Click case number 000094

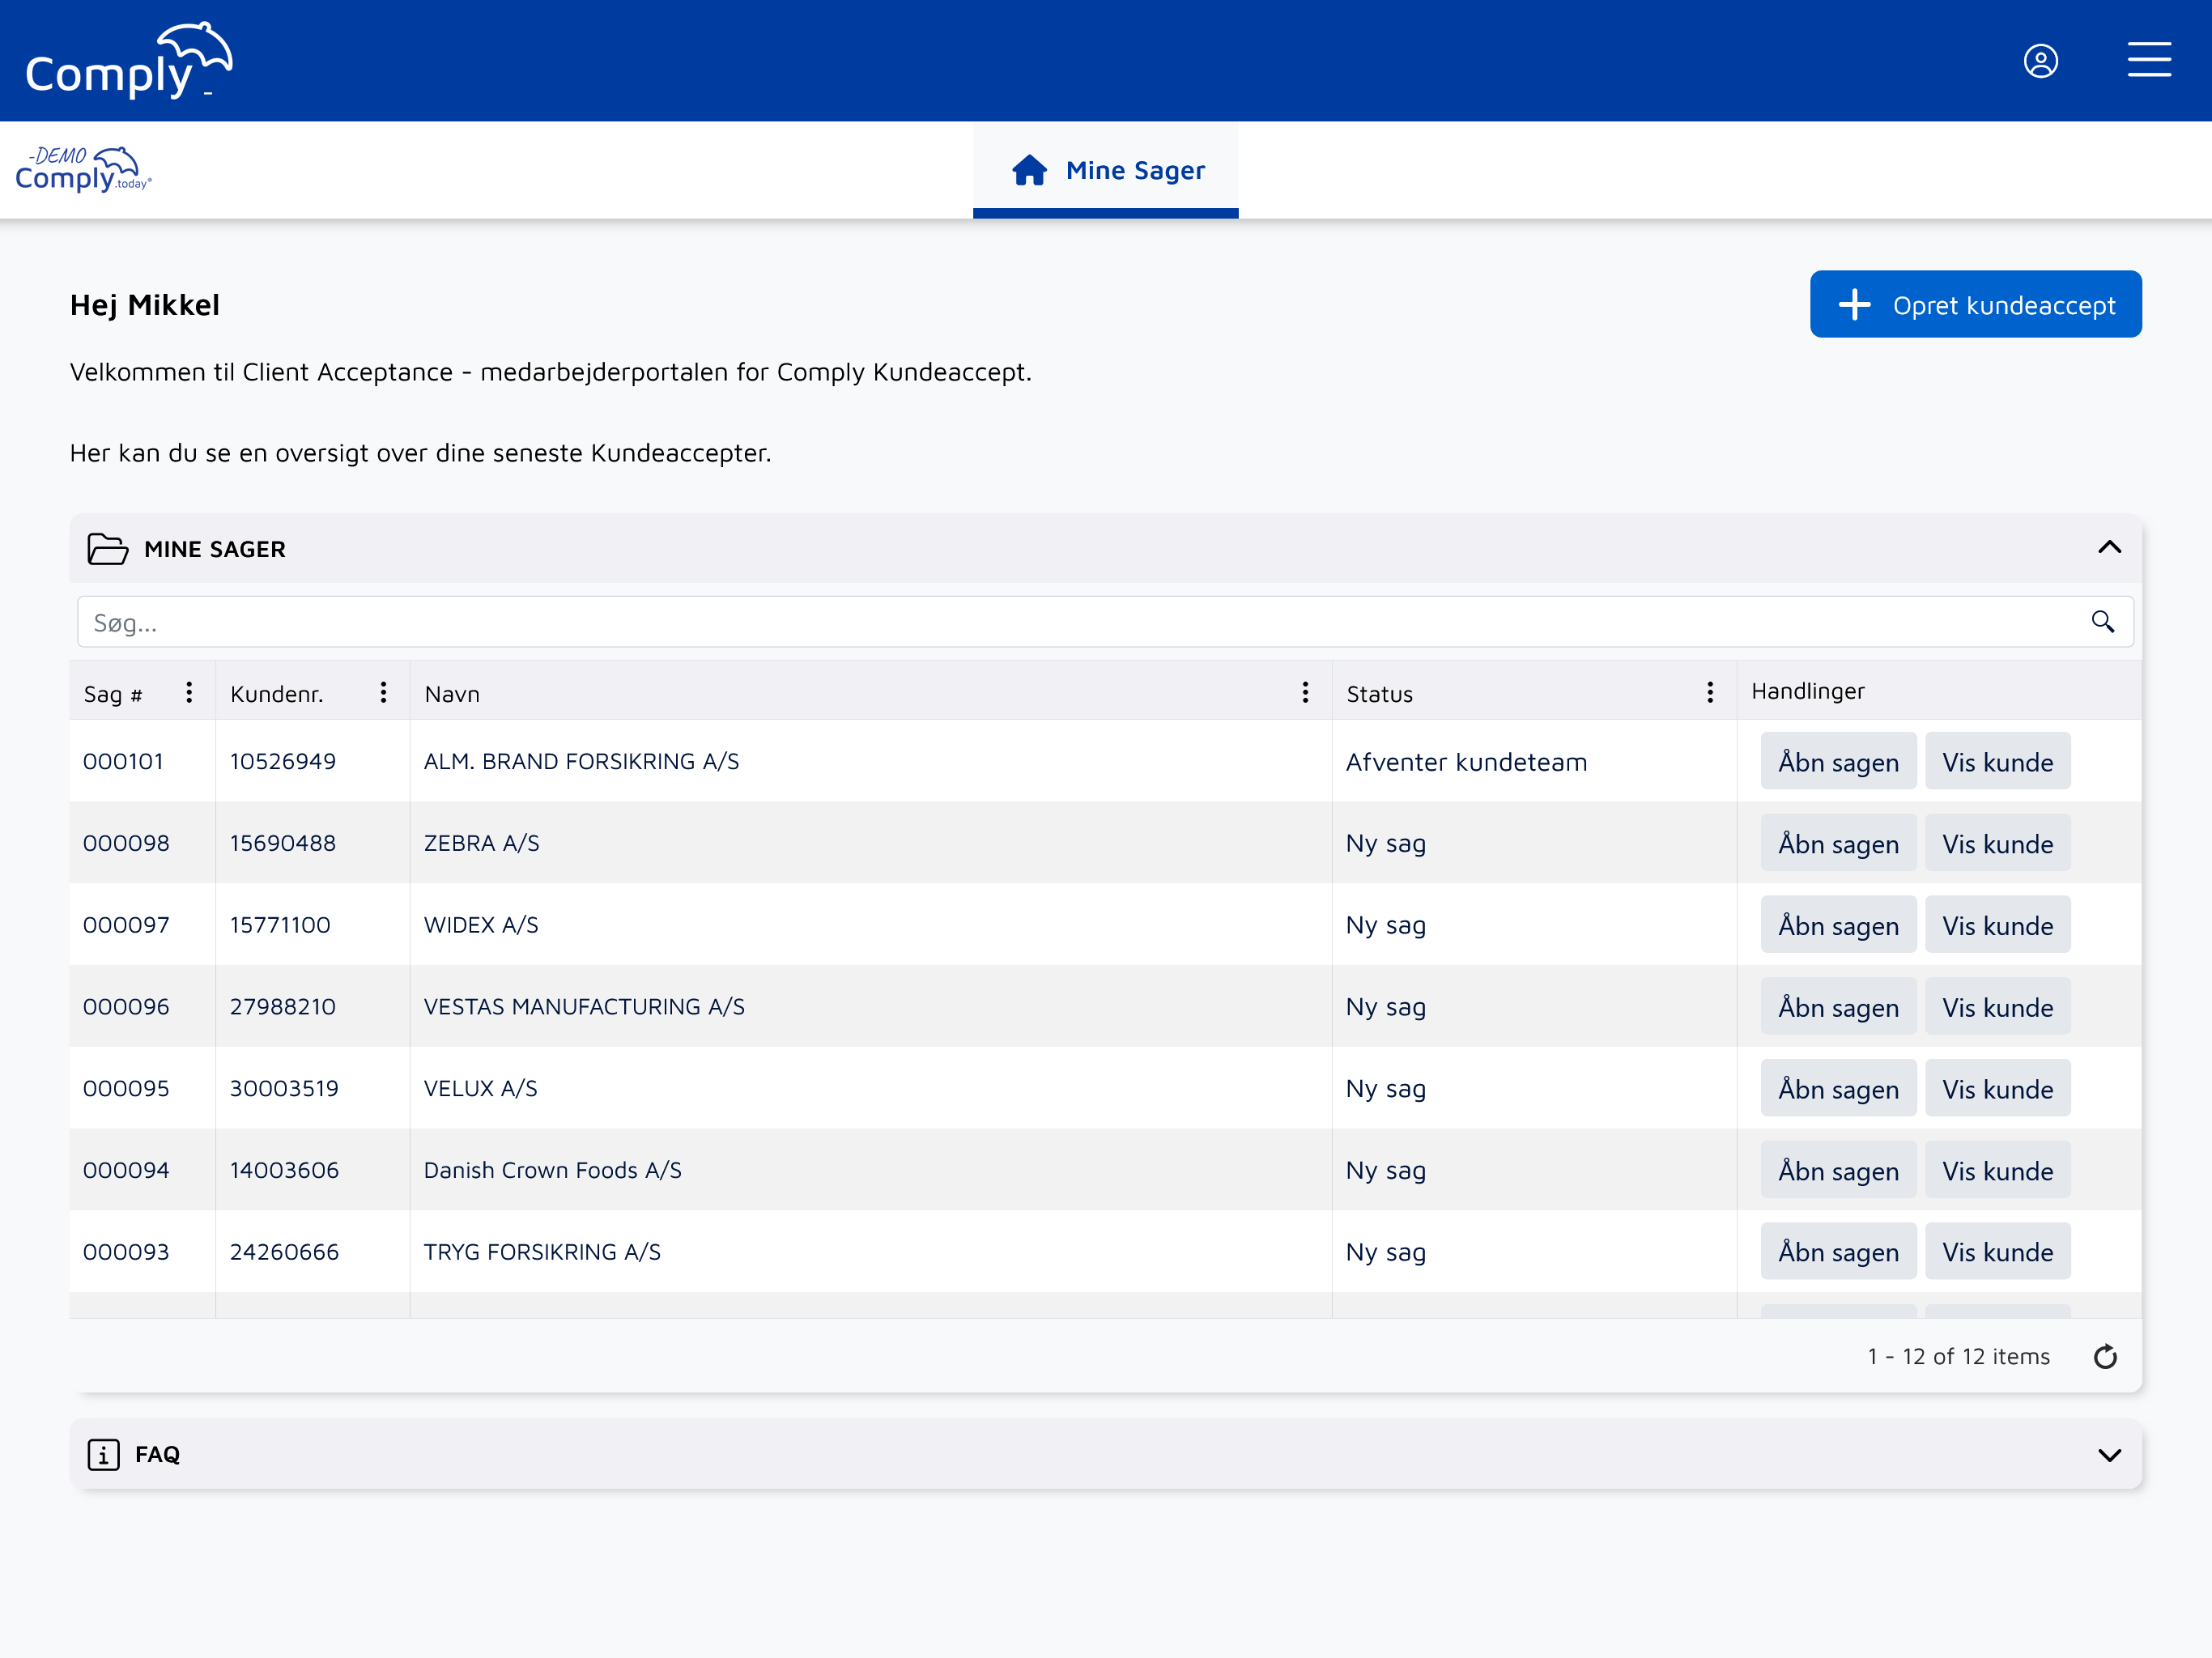click(x=126, y=1170)
